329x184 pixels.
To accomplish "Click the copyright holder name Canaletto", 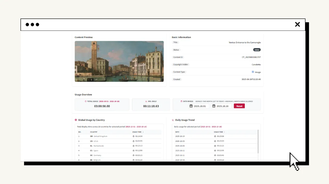I will 256,65.
